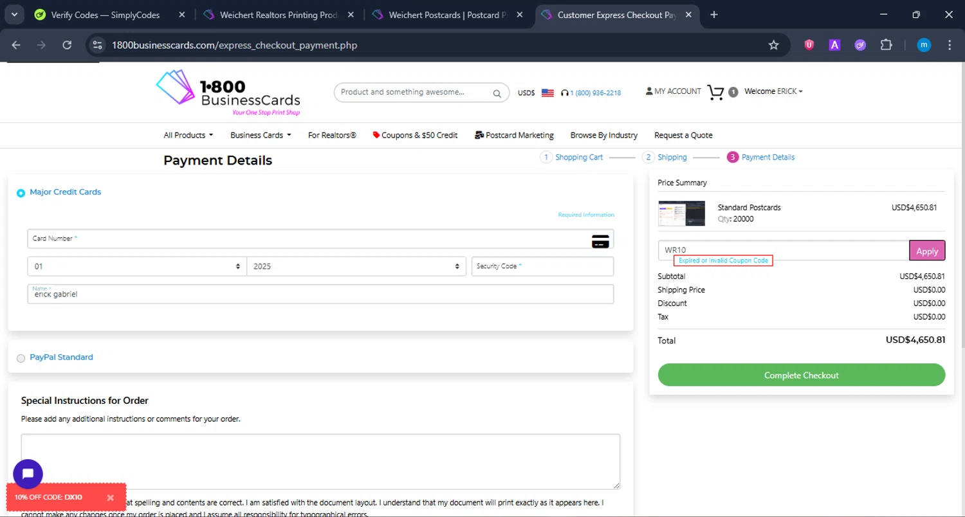965x517 pixels.
Task: Focus the Card Number field
Action: (320, 239)
